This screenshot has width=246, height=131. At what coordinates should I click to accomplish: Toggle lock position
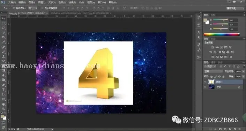point(219,77)
